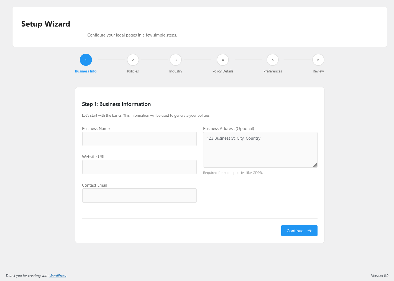Viewport: 394px width, 281px height.
Task: Click the Business Info step label
Action: tap(86, 71)
